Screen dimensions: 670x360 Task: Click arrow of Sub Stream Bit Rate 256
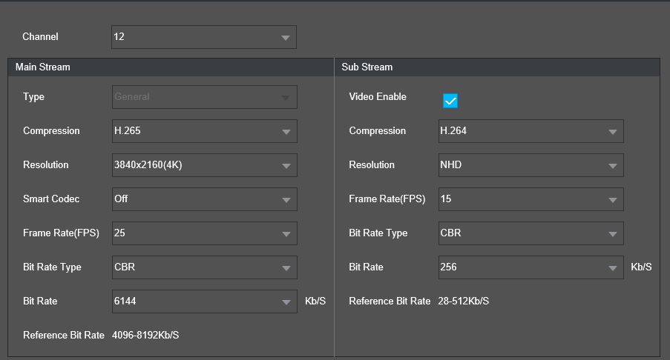613,268
